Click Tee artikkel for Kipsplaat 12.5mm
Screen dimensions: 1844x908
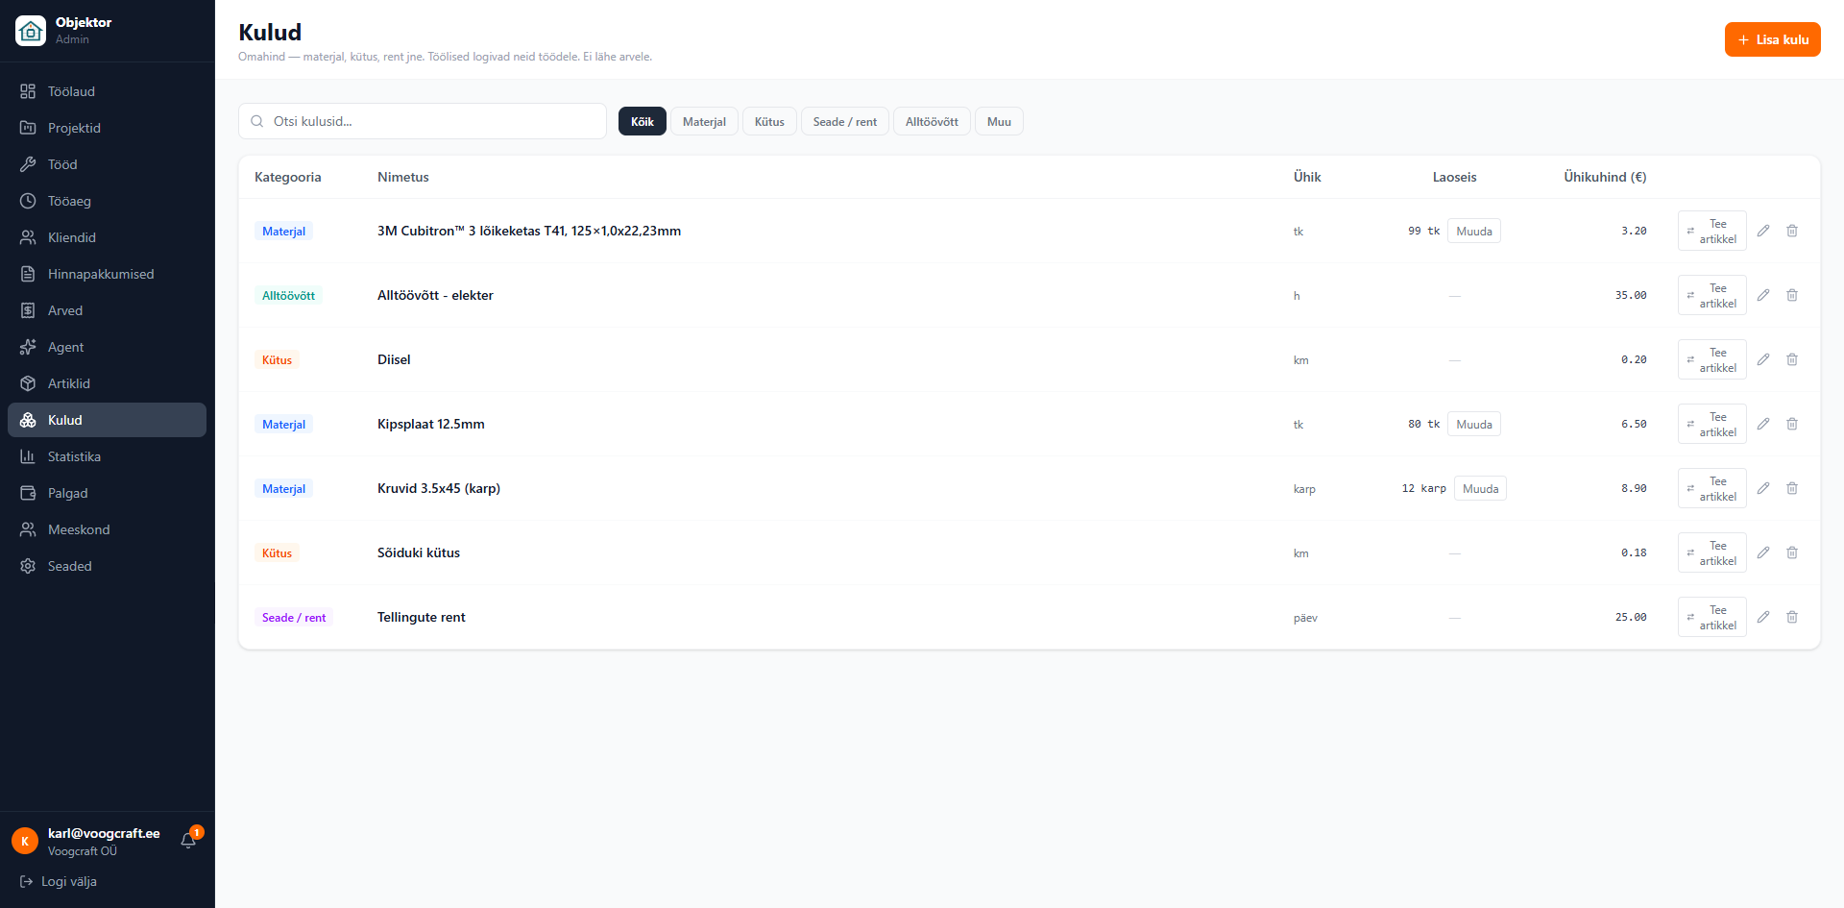[x=1712, y=424]
